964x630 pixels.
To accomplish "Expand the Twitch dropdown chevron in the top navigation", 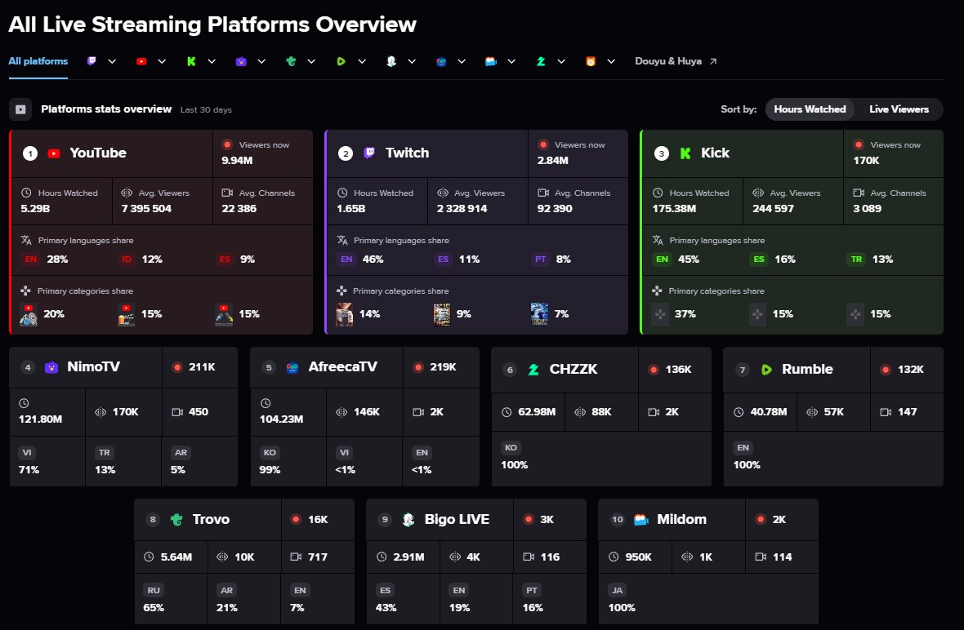I will 112,61.
